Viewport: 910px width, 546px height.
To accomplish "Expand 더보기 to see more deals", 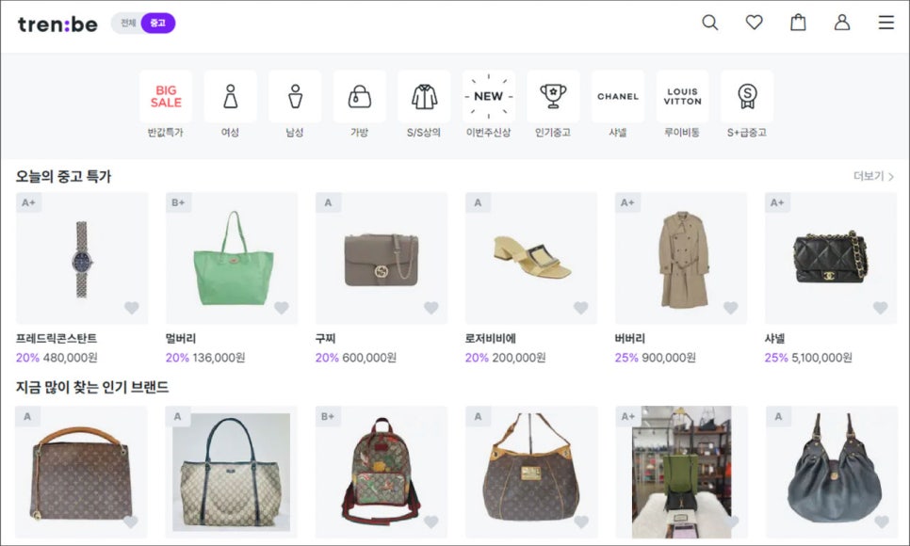I will [x=873, y=176].
